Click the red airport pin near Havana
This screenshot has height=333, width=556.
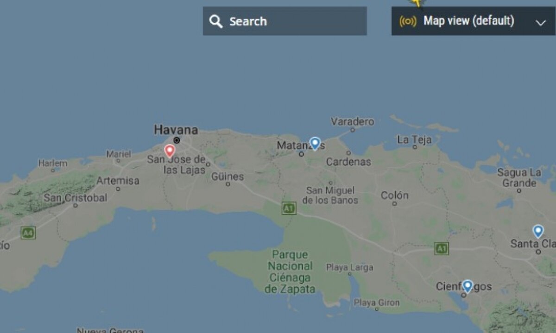(170, 151)
